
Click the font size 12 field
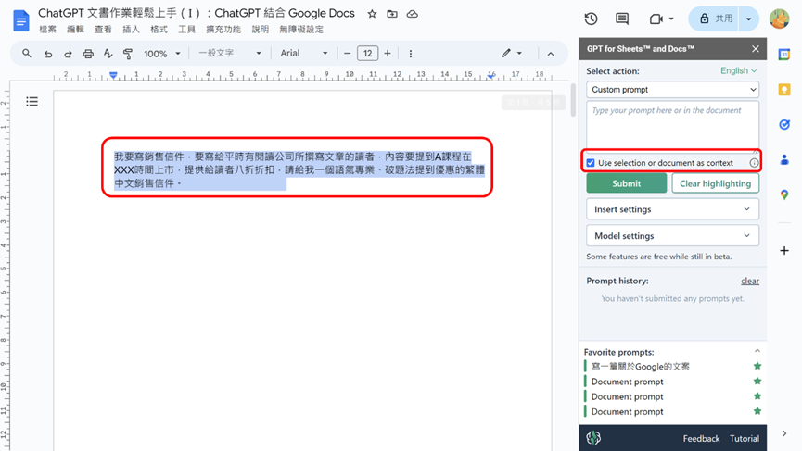[367, 53]
